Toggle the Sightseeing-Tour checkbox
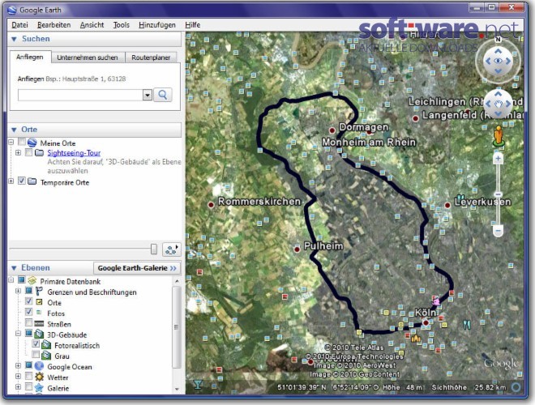Screen dimensions: 535x405 [29, 152]
